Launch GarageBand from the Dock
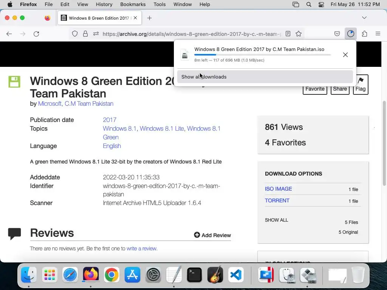Image resolution: width=387 pixels, height=290 pixels. [x=215, y=275]
